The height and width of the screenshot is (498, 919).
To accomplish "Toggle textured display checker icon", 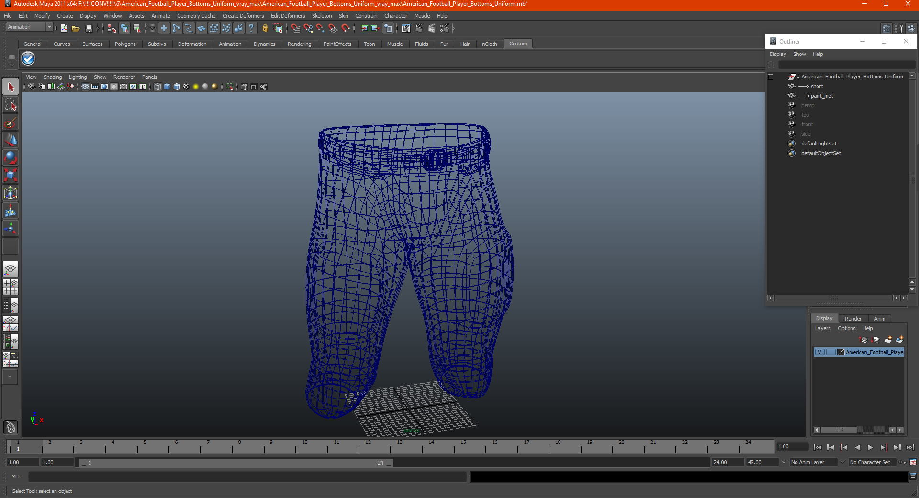I will tap(186, 87).
